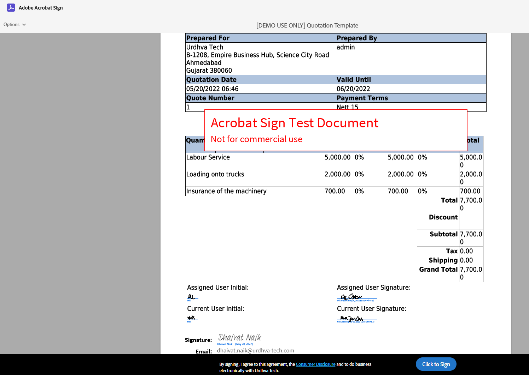The height and width of the screenshot is (375, 529).
Task: Click the address line B-1208, Empire Business Hub
Action: (258, 55)
